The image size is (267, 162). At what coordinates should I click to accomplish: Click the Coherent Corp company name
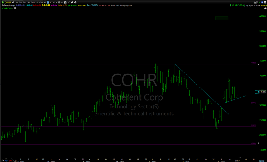coord(8,5)
